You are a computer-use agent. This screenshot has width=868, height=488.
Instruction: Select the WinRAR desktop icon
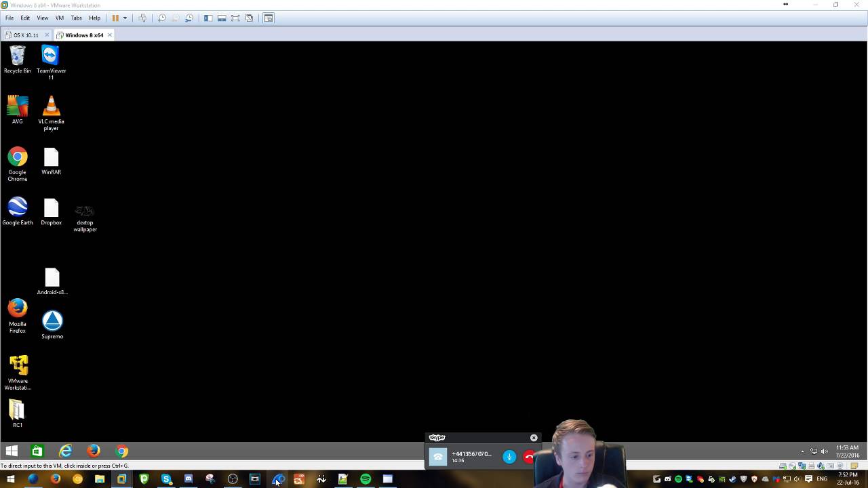pyautogui.click(x=51, y=161)
